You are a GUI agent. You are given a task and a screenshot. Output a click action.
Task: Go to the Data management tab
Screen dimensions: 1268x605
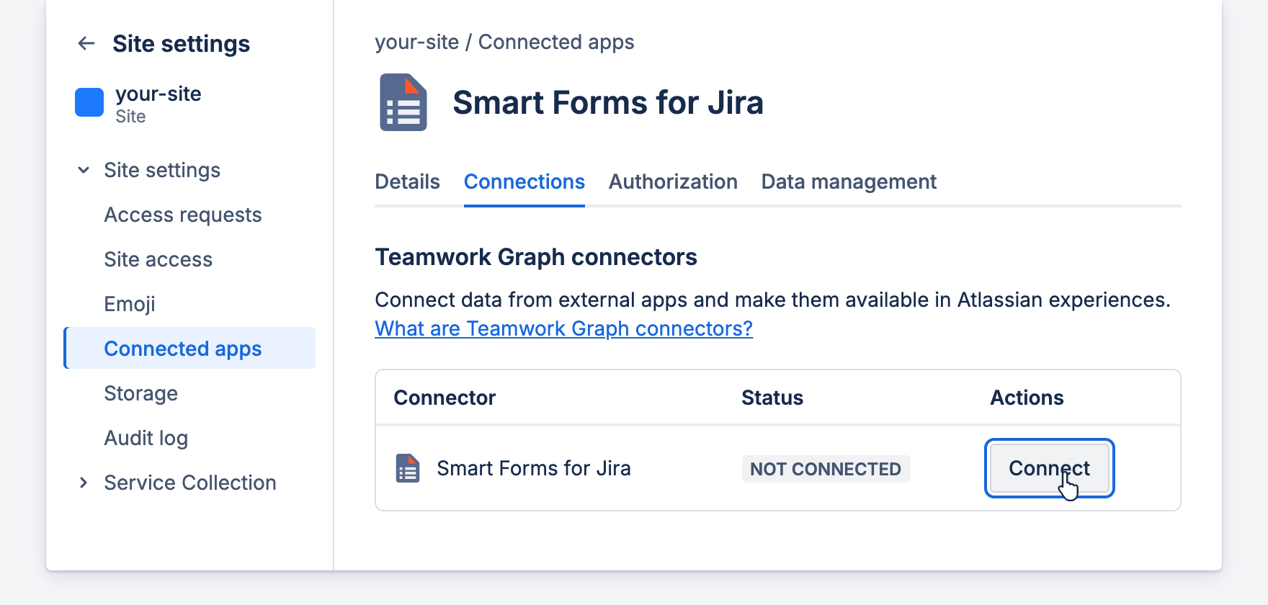[x=849, y=181]
